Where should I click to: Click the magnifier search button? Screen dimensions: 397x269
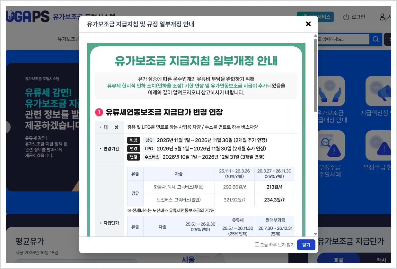375,39
